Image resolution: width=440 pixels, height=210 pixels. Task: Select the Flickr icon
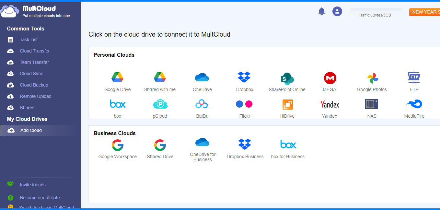[244, 104]
